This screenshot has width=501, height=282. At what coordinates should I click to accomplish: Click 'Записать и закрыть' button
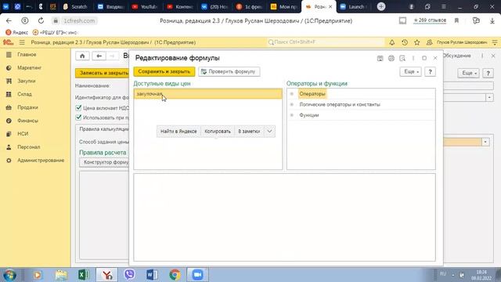[103, 73]
